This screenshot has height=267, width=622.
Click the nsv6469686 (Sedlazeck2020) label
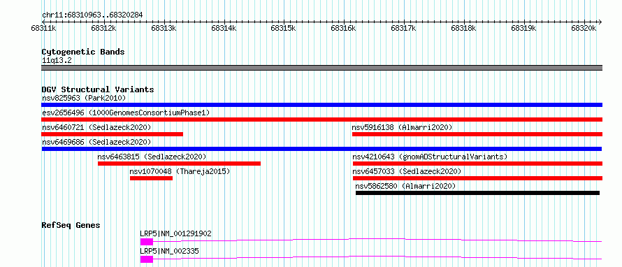pyautogui.click(x=96, y=142)
